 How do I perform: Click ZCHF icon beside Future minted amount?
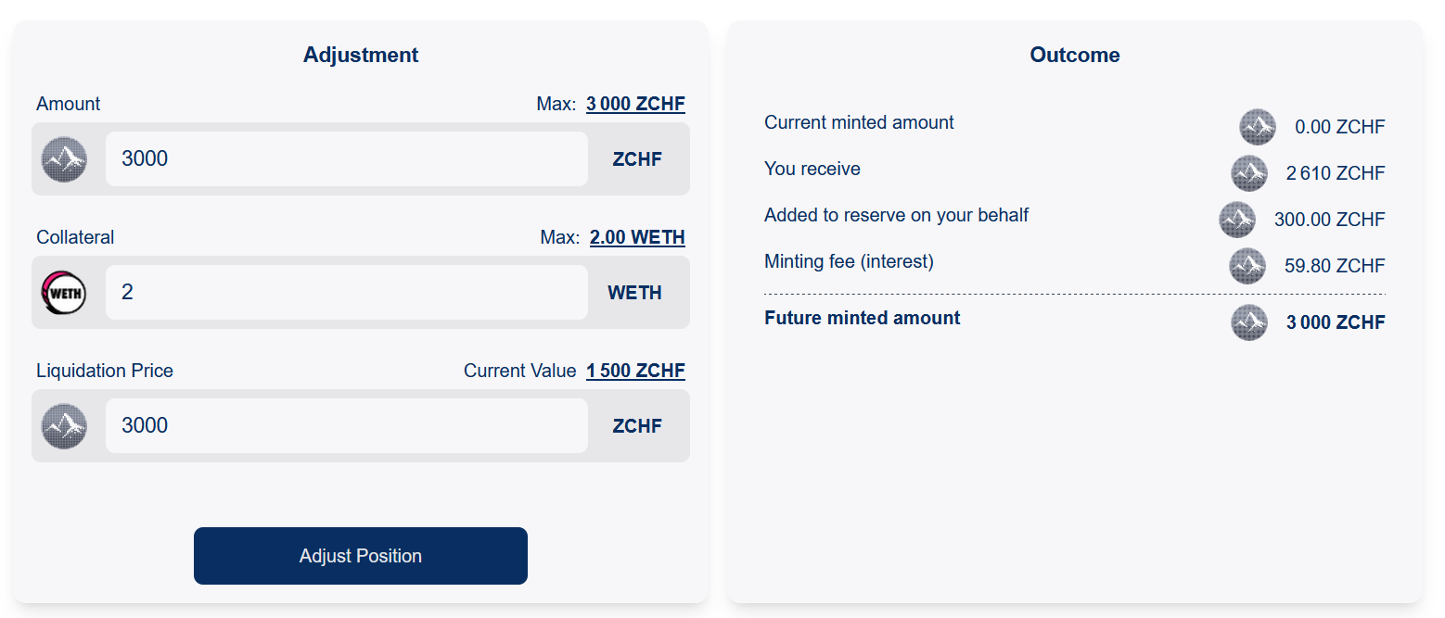point(1249,322)
